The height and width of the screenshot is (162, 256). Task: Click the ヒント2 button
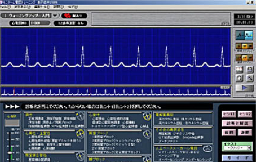pos(245,114)
